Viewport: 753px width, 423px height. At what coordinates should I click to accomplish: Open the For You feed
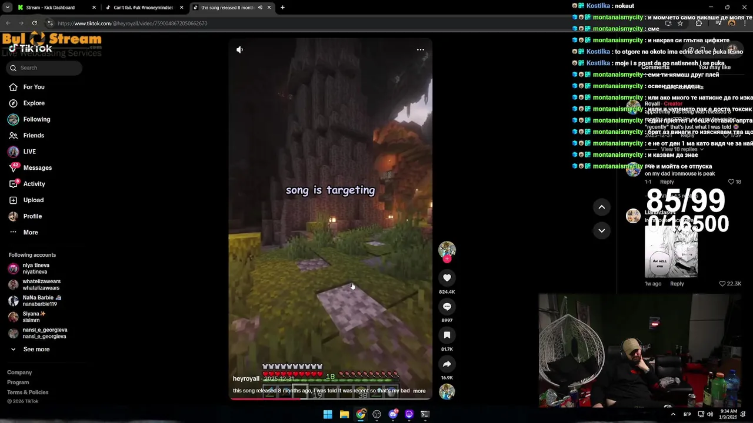[x=34, y=87]
